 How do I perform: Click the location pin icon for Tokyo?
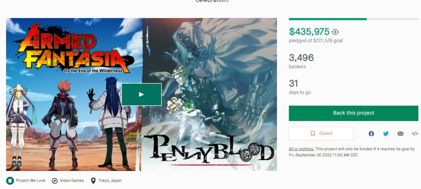click(93, 181)
